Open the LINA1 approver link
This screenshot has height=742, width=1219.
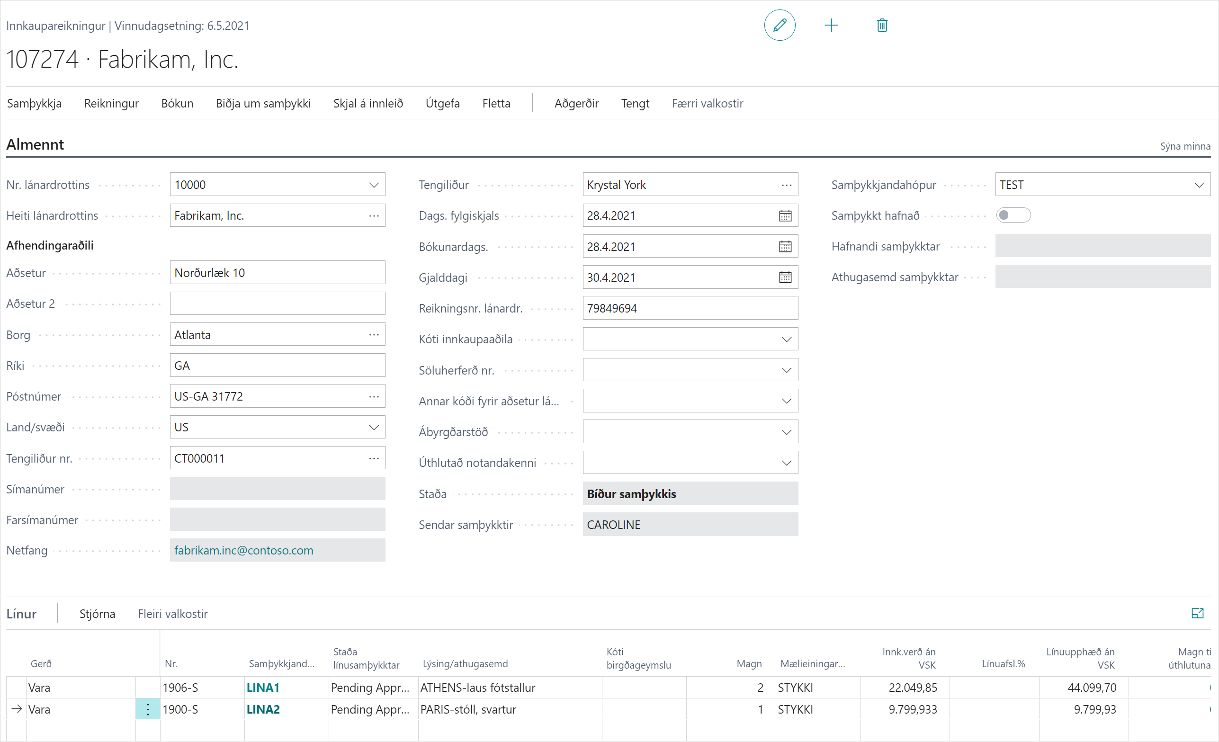(x=263, y=688)
